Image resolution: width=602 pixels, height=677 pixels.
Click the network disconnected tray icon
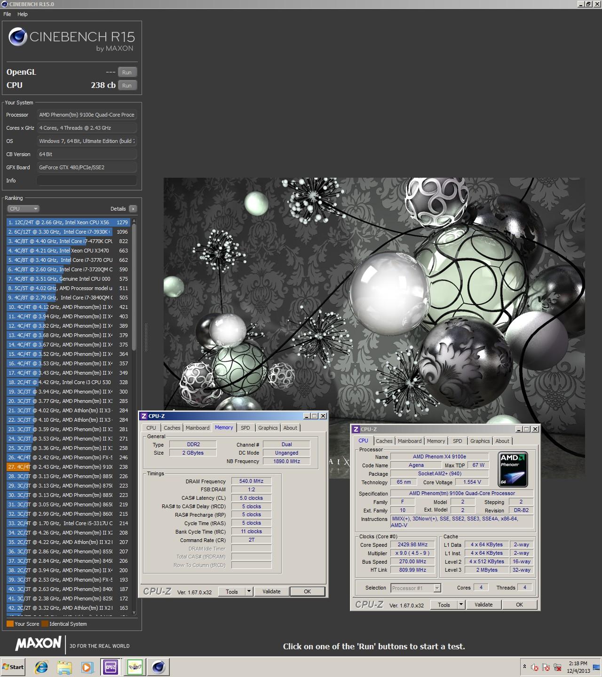(x=558, y=668)
